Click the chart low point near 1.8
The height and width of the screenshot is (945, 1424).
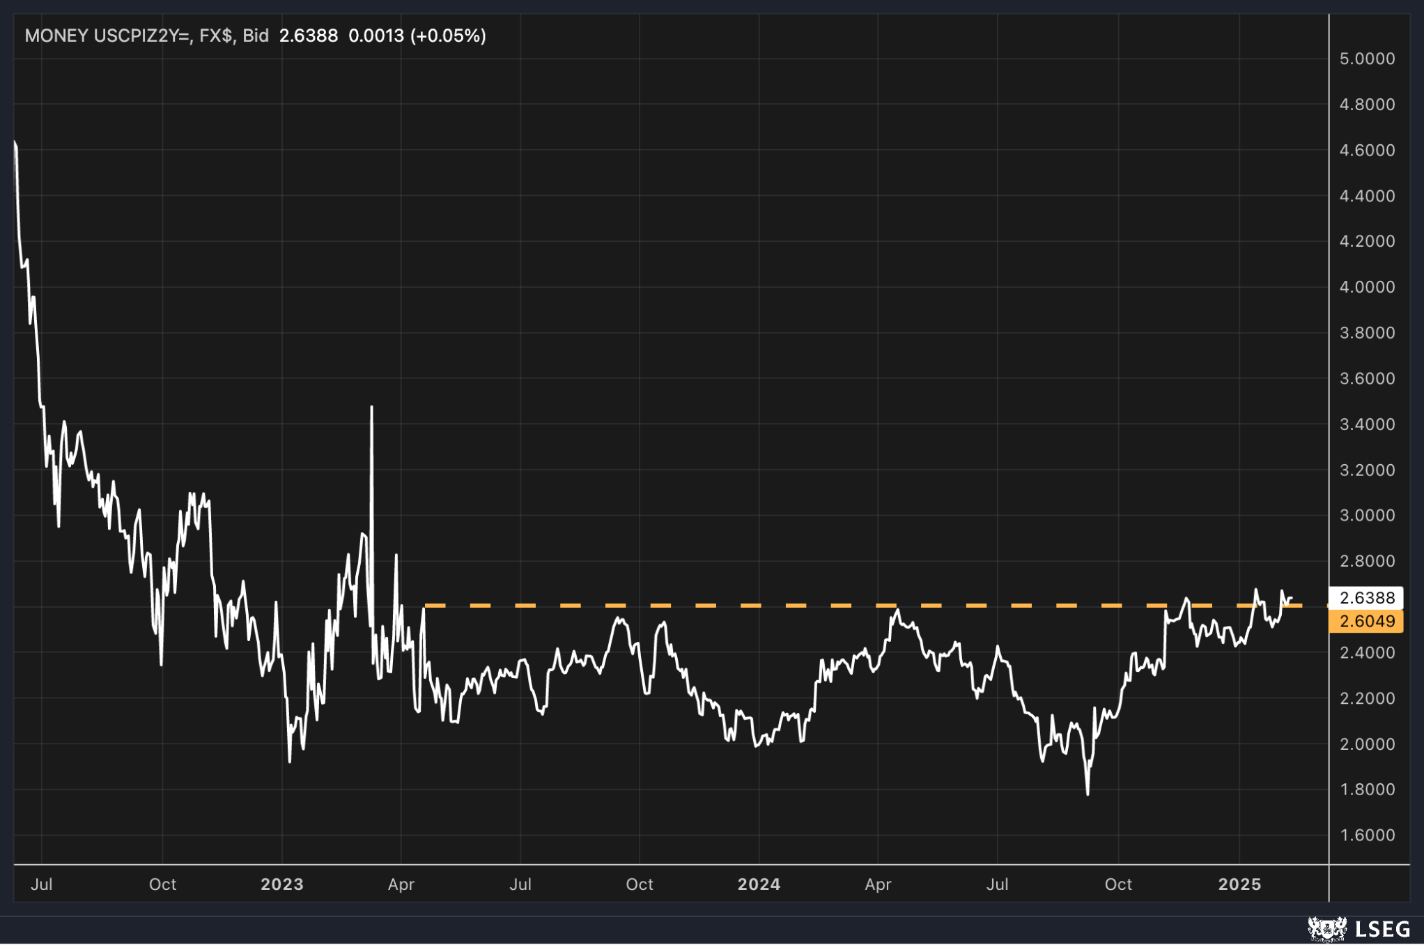point(1088,793)
